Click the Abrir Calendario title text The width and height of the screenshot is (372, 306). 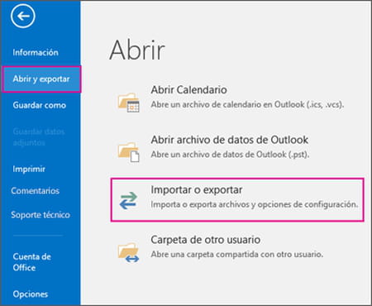189,90
